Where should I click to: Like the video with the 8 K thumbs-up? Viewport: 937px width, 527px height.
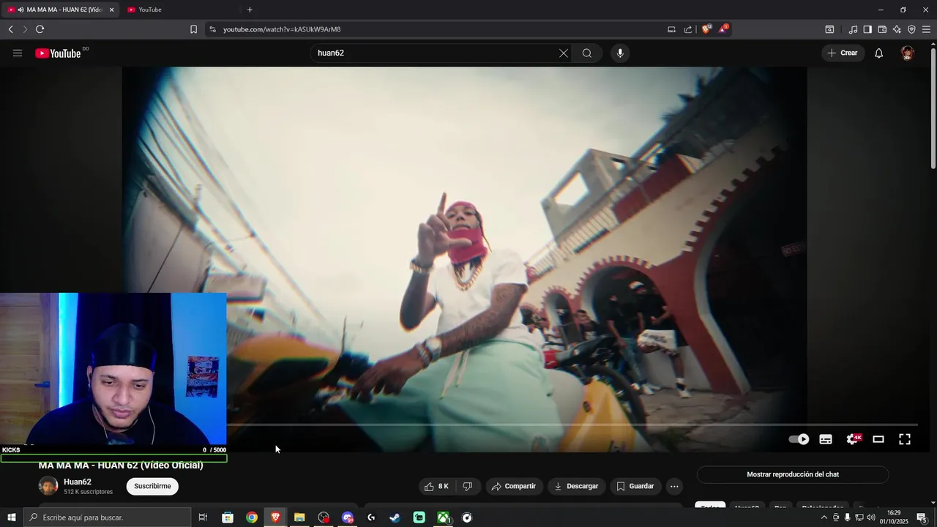(x=437, y=486)
